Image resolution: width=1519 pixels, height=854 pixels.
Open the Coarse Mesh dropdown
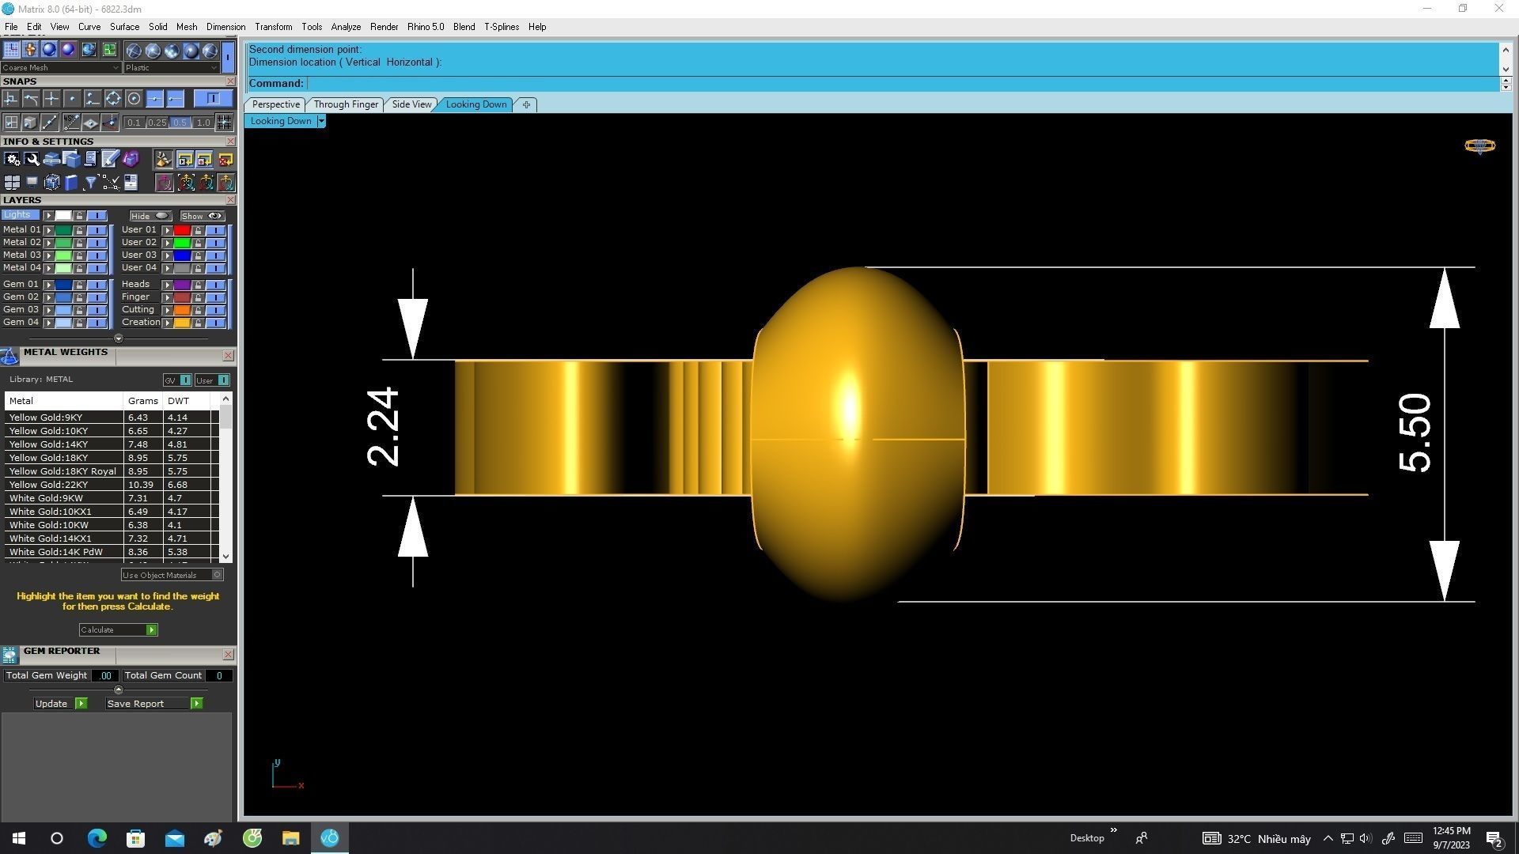(116, 68)
